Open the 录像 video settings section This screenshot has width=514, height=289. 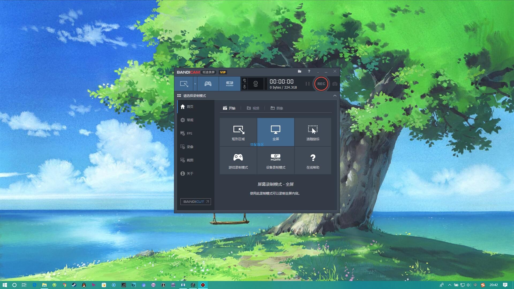click(x=196, y=147)
